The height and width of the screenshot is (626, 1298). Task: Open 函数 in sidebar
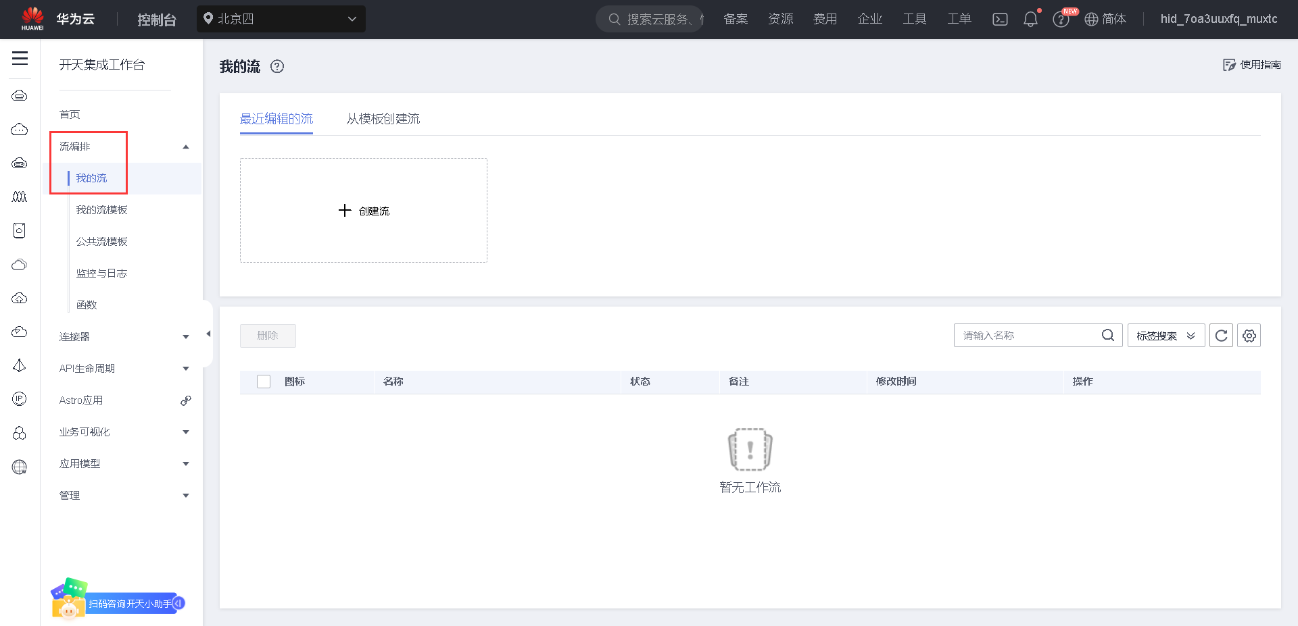[87, 305]
